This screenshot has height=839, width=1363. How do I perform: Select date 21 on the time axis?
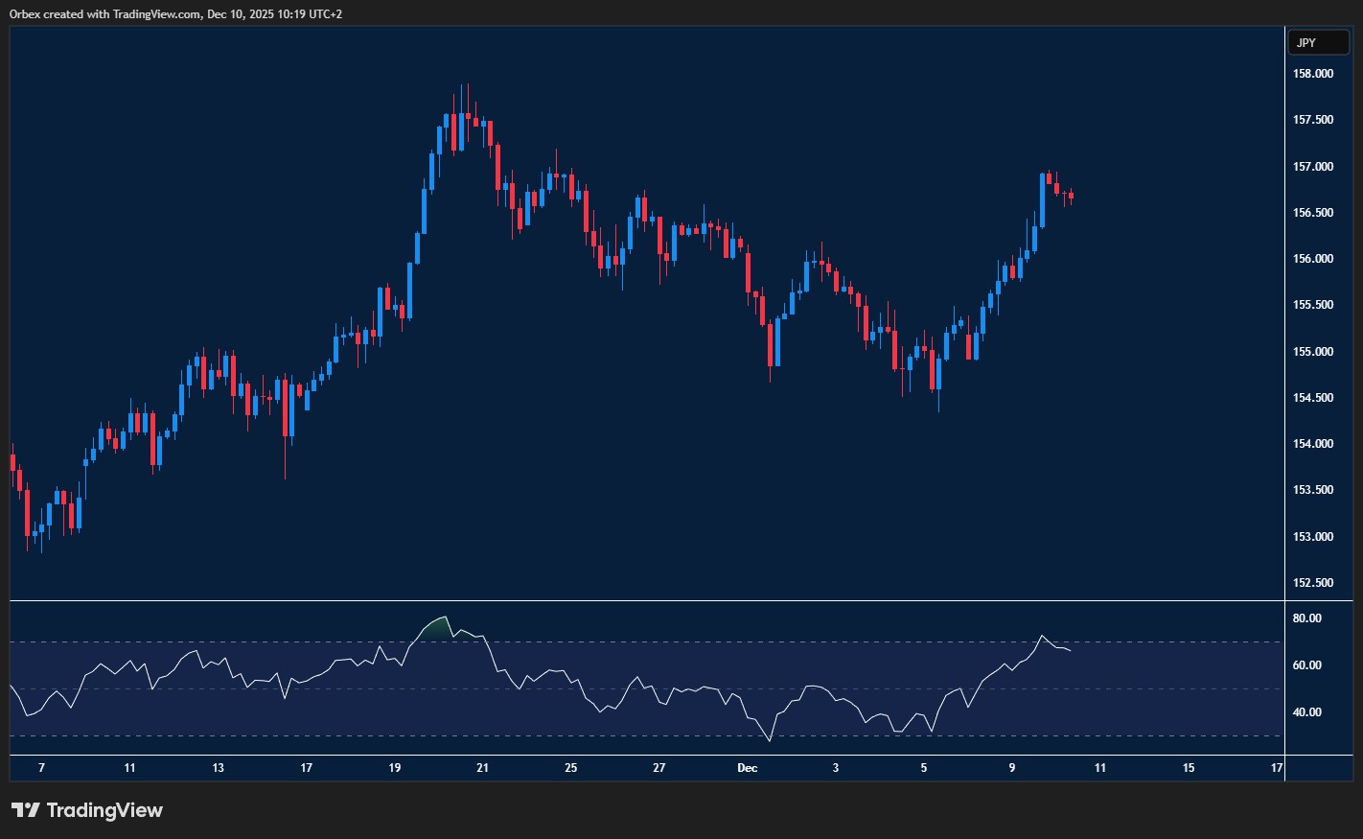pyautogui.click(x=482, y=768)
